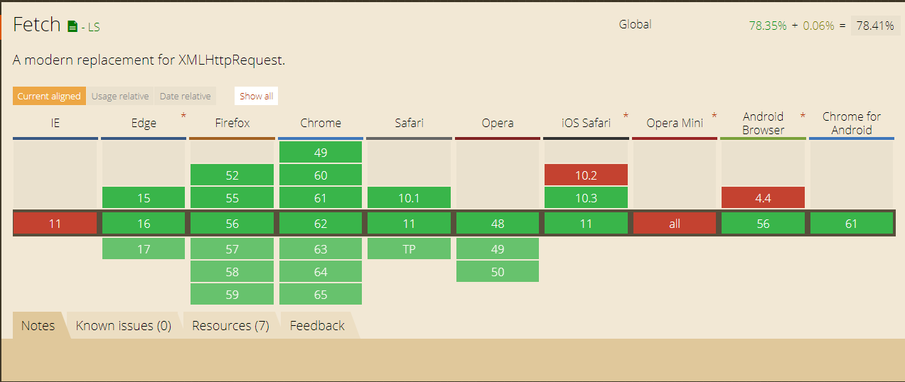Click the green document spec icon beside Fetch
905x382 pixels.
click(x=72, y=27)
